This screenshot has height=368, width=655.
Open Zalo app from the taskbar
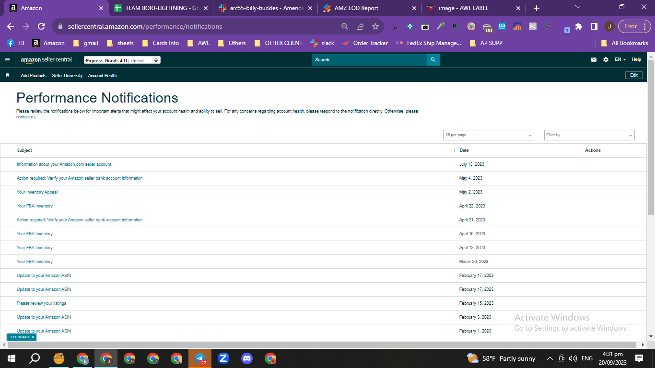click(223, 358)
